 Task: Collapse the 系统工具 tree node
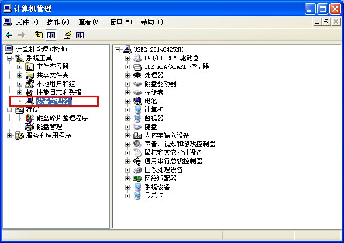click(x=9, y=58)
